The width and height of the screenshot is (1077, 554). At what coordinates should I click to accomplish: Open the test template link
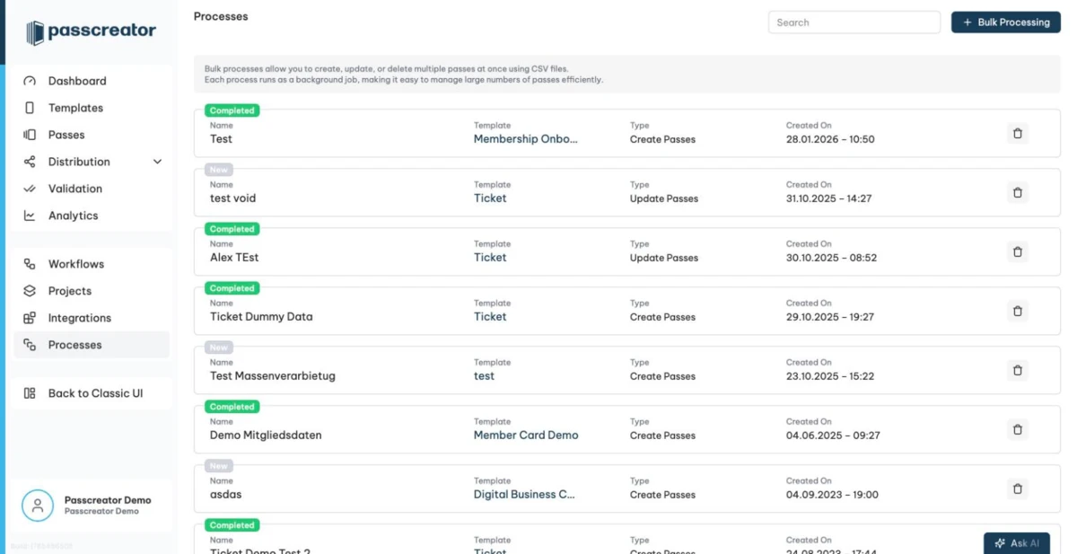[x=484, y=376]
